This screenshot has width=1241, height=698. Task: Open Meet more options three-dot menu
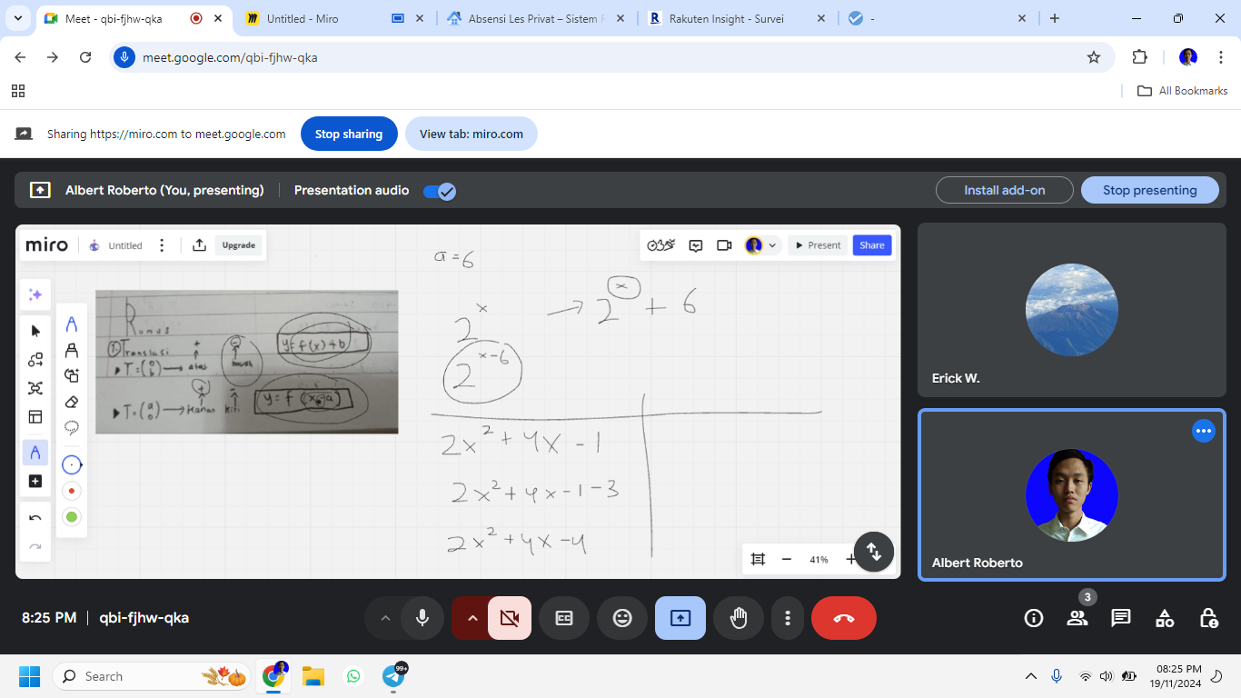tap(788, 618)
